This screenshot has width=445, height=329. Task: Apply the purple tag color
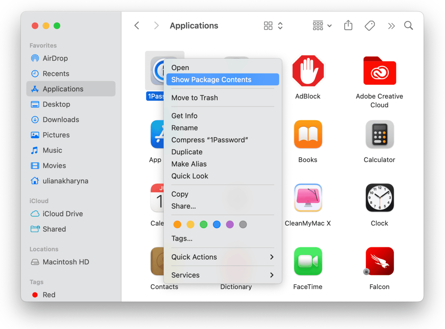click(x=230, y=224)
